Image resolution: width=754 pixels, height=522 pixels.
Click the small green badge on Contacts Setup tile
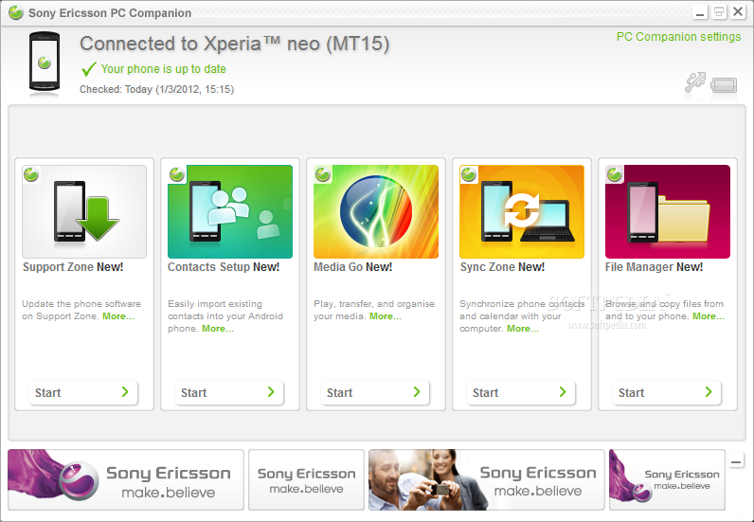(176, 174)
